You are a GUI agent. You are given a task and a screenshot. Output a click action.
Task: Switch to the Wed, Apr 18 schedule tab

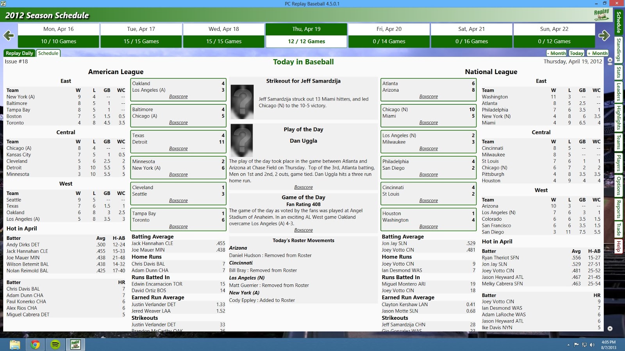(224, 28)
